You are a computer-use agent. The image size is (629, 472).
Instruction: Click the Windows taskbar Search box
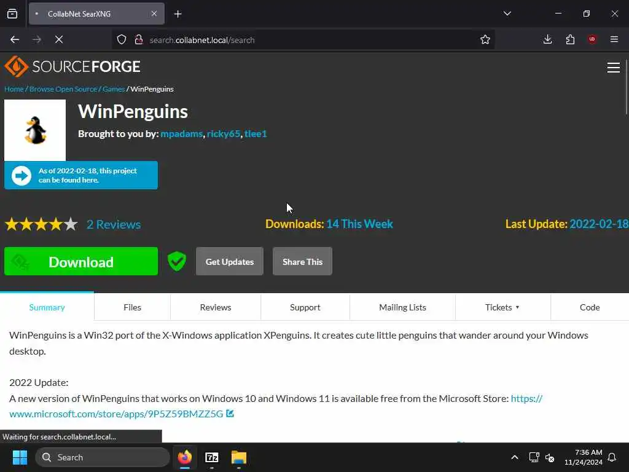(x=103, y=457)
